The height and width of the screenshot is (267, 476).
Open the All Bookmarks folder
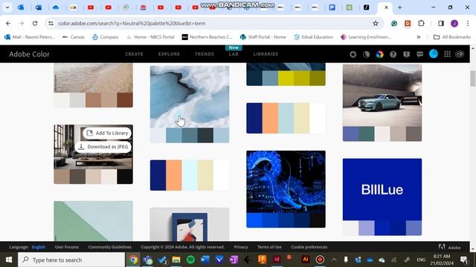pyautogui.click(x=452, y=37)
